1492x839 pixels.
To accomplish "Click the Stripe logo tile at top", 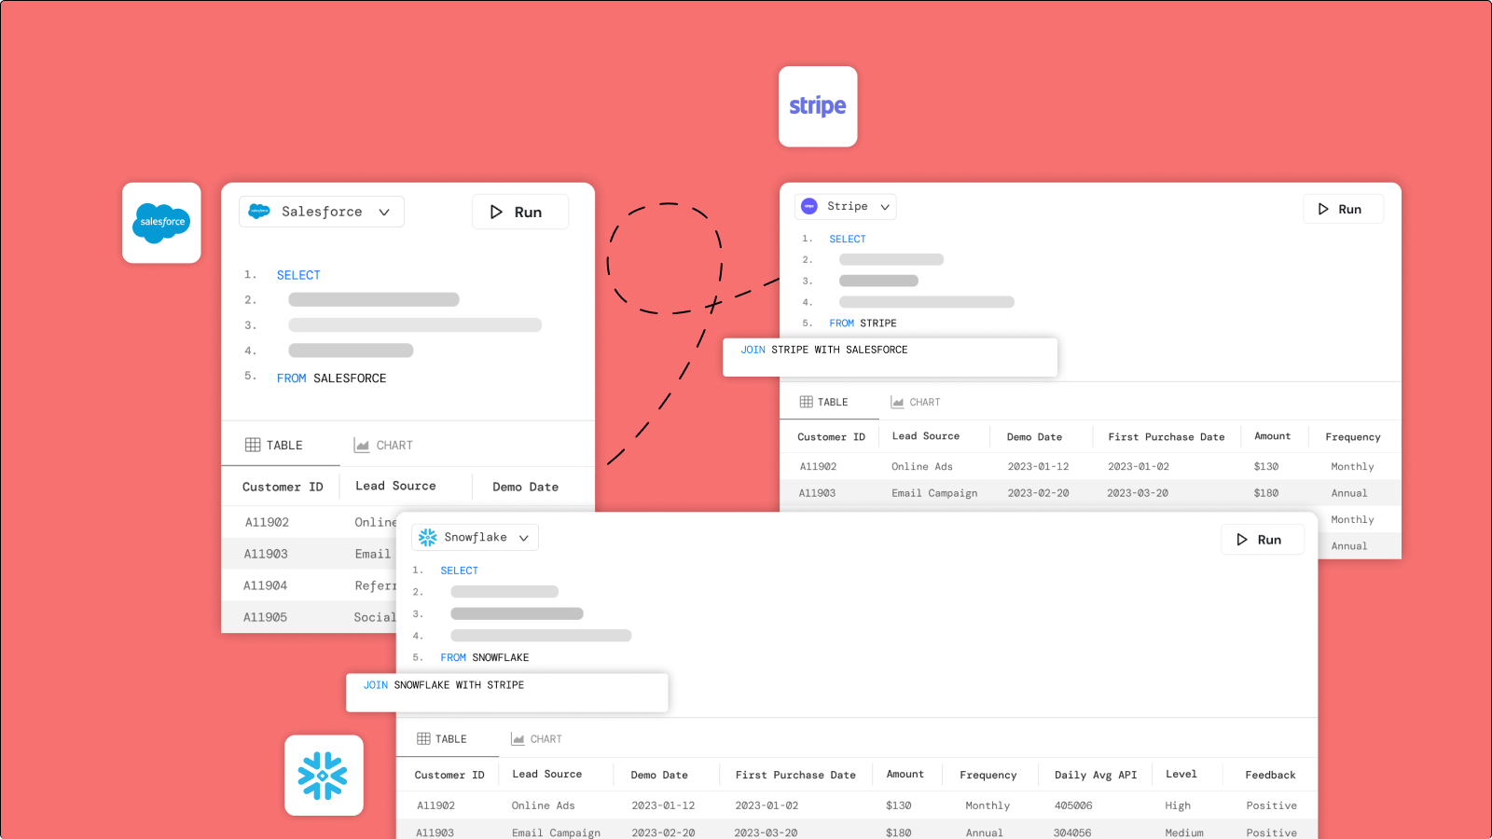I will (x=818, y=106).
